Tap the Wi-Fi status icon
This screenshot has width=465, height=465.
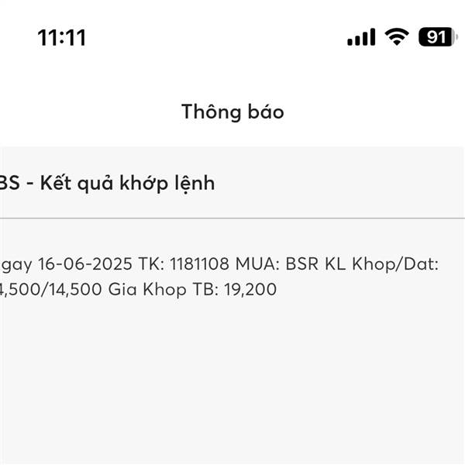(397, 37)
